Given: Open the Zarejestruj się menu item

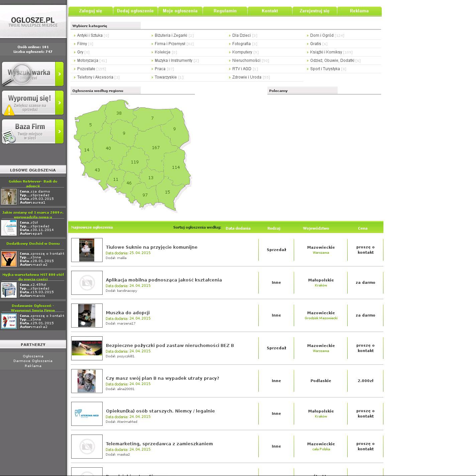Looking at the screenshot, I should click(315, 11).
